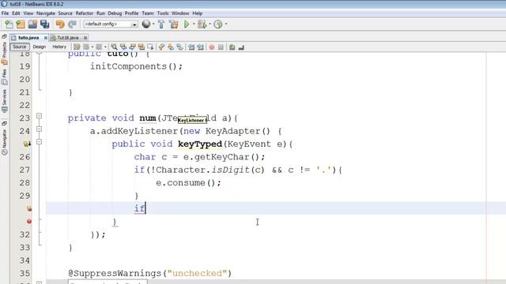Click the globe browser icon in toolbar
This screenshot has height=284, width=506.
(x=146, y=24)
